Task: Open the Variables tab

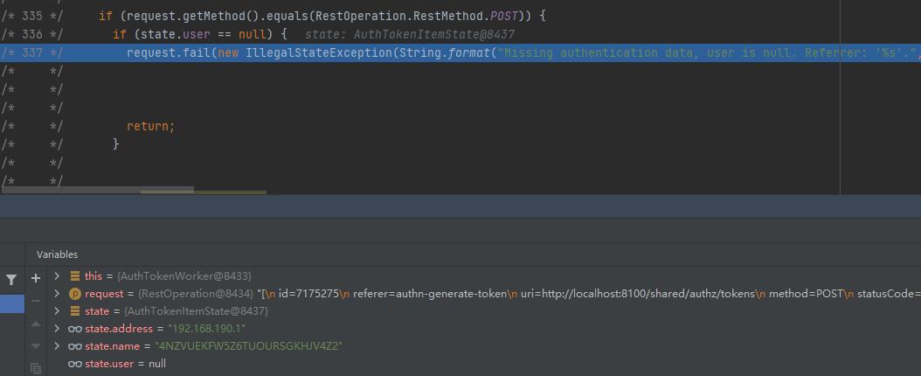Action: point(57,254)
